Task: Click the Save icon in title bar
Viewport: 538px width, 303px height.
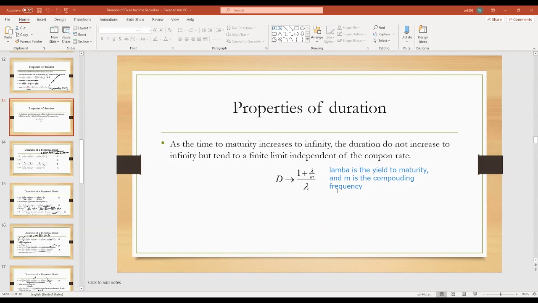Action: [39, 10]
